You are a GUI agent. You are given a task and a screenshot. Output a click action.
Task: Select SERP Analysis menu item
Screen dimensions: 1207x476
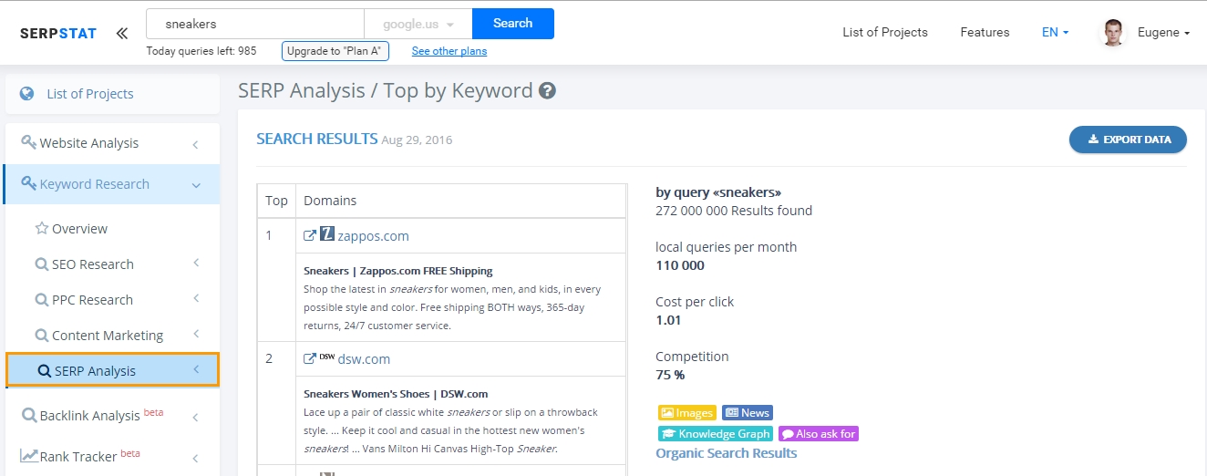coord(112,370)
